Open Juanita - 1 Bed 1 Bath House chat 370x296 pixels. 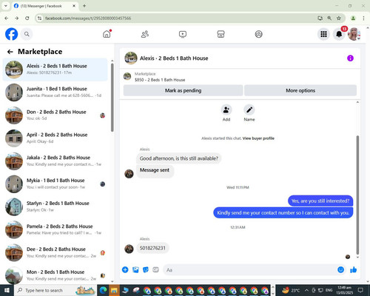pos(55,92)
